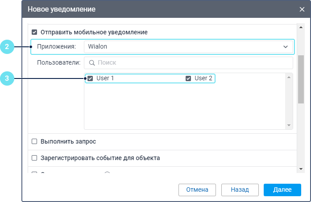Click the numbered callout marker 2
Viewport: 311px width, 202px height.
pos(7,46)
